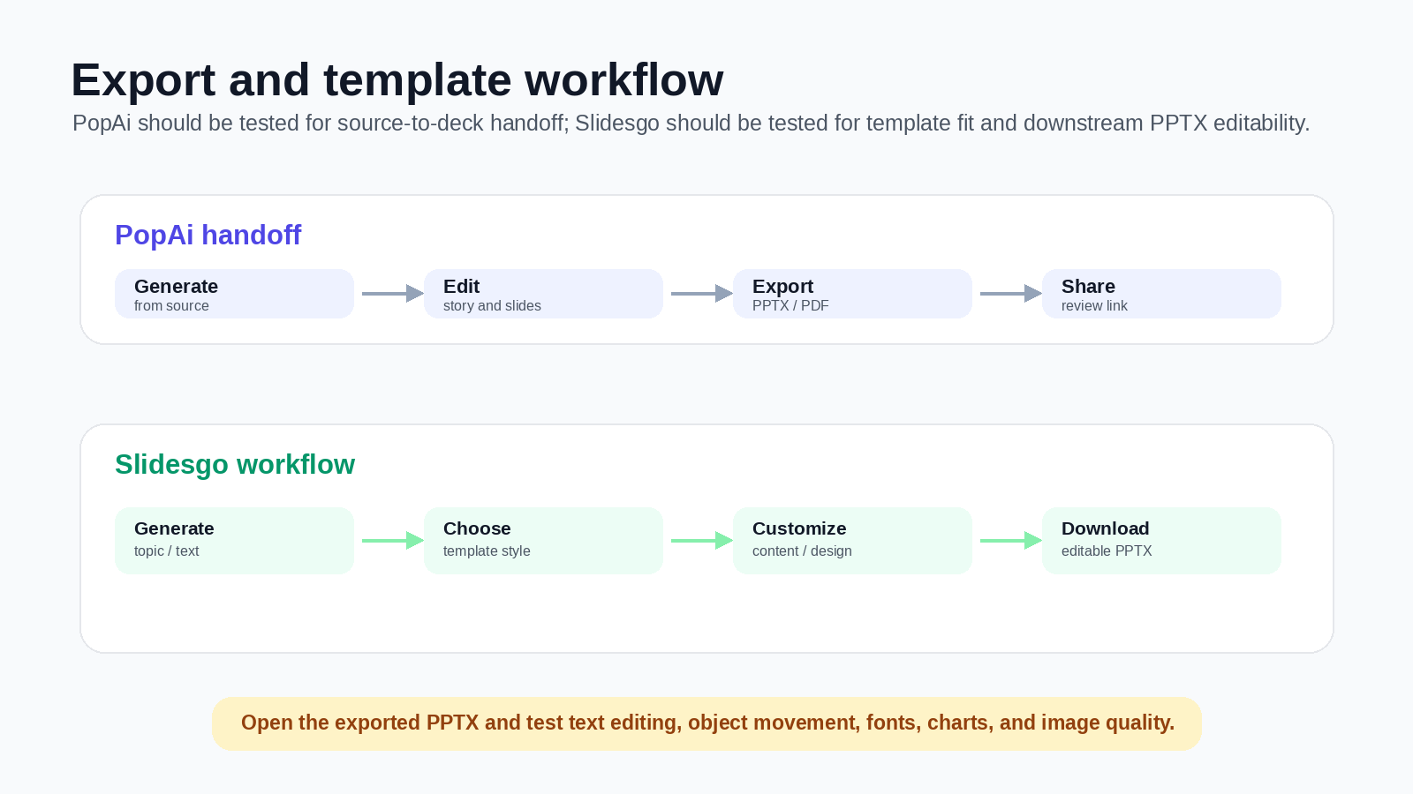Click the 'topic / text' caption
Screen dimensions: 1413x794
[x=166, y=551]
